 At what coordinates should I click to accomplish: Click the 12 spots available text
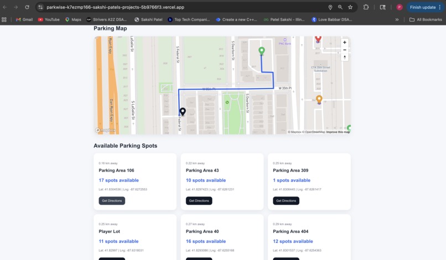coord(293,241)
